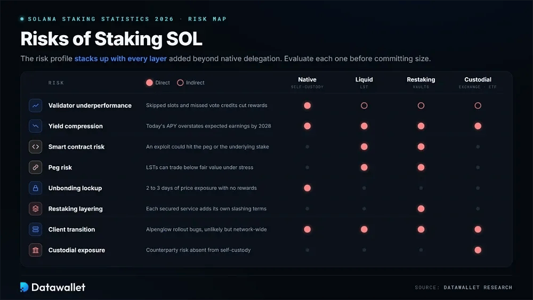
Task: Click 'Alpenglow rollout bugs' description
Action: 206,229
